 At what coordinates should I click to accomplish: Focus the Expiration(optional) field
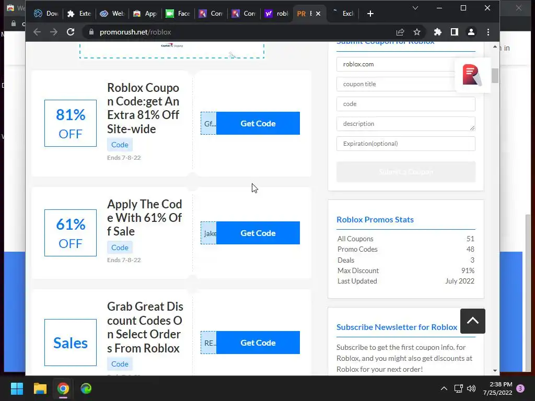[405, 144]
